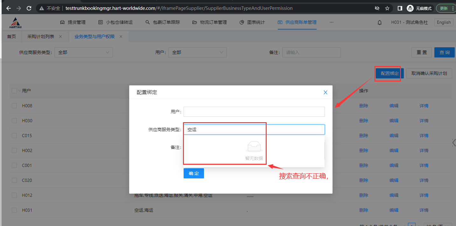This screenshot has width=456, height=226.
Task: Switch to the 首页 tab
Action: pyautogui.click(x=11, y=37)
